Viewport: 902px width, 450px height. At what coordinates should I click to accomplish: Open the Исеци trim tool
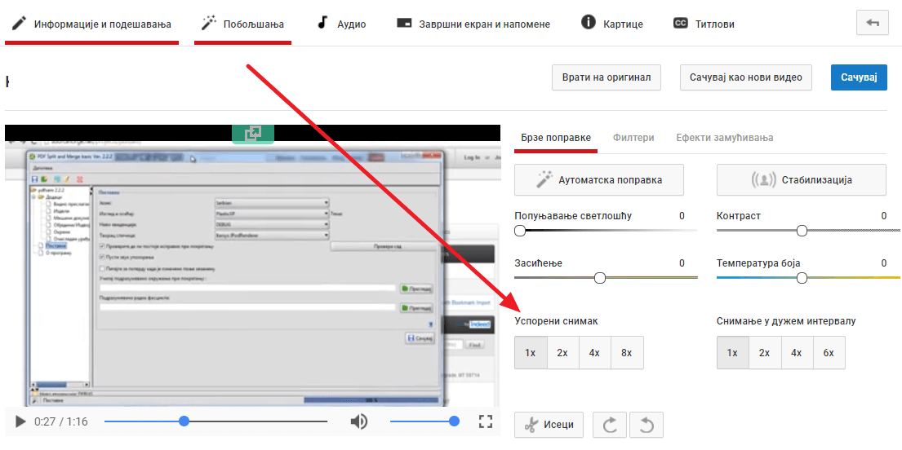coord(549,425)
